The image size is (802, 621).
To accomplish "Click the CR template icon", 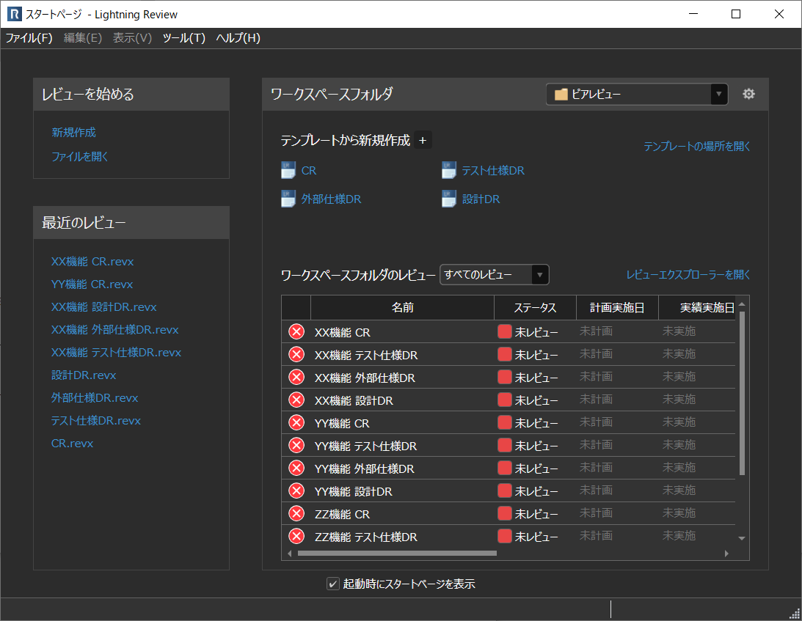I will pyautogui.click(x=288, y=170).
